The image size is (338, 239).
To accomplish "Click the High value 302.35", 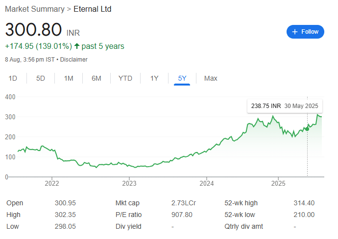I will [65, 215].
